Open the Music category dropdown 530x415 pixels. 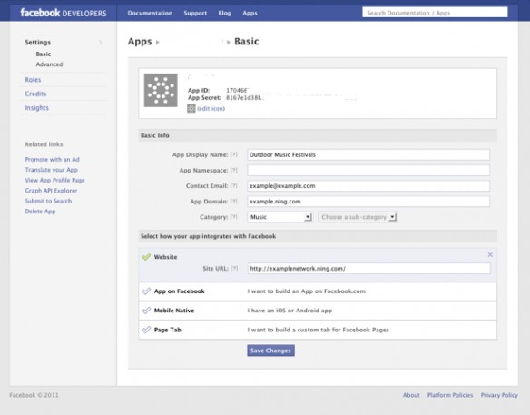280,217
